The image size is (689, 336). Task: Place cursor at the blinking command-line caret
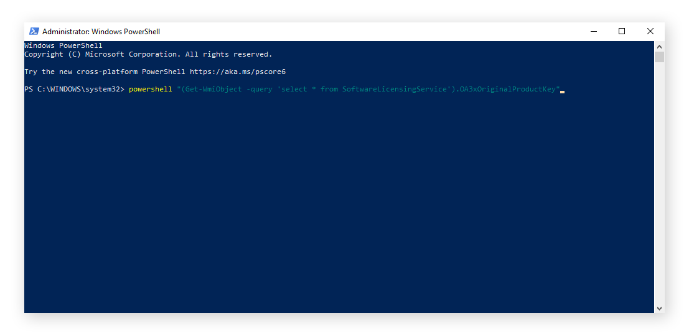[562, 91]
